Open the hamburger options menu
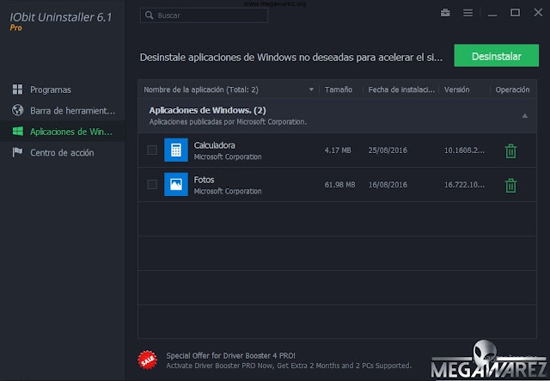 [x=467, y=13]
